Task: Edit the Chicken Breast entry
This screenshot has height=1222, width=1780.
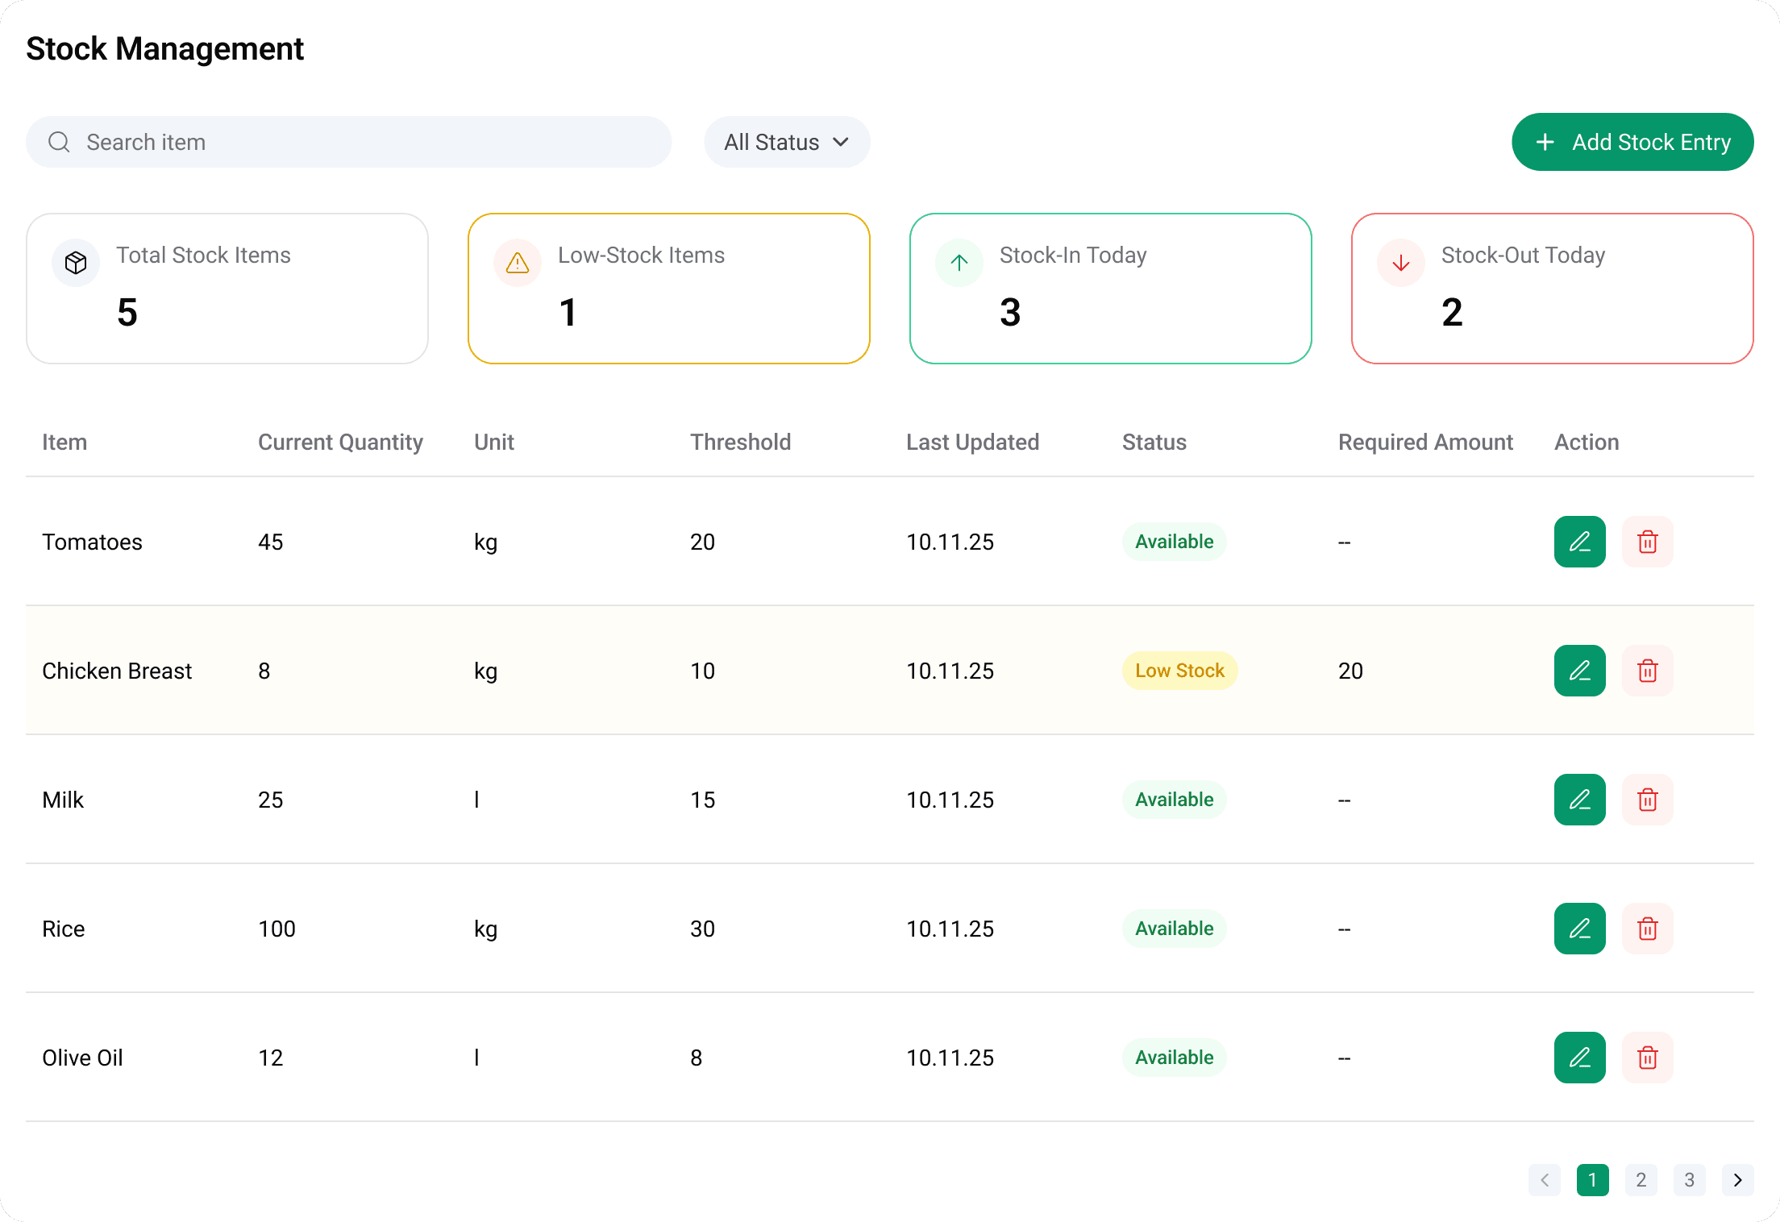Action: coord(1579,671)
